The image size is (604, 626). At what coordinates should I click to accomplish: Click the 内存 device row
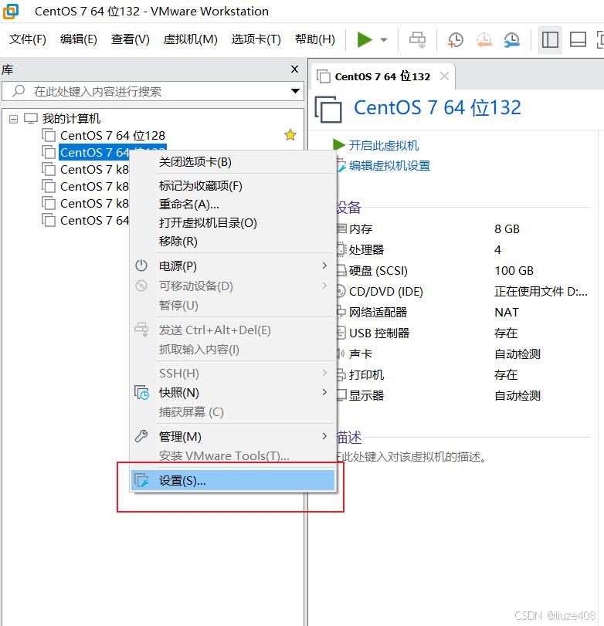[463, 229]
